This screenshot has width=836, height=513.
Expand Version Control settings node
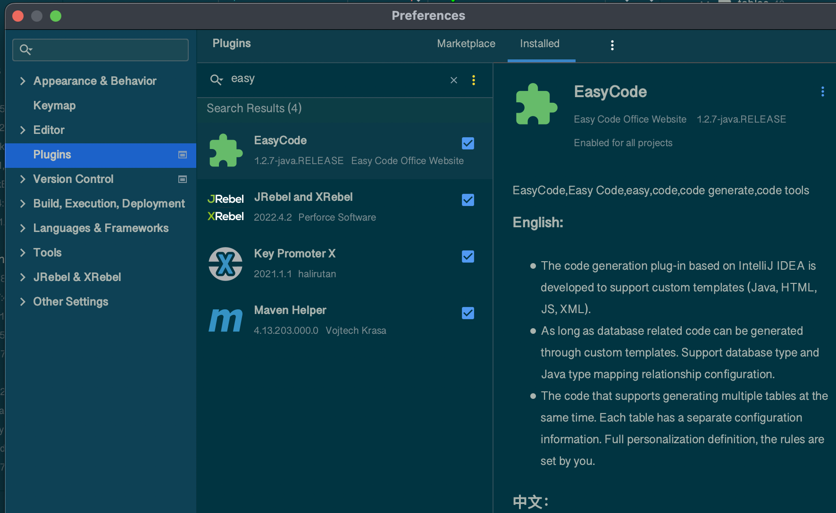[x=23, y=179]
